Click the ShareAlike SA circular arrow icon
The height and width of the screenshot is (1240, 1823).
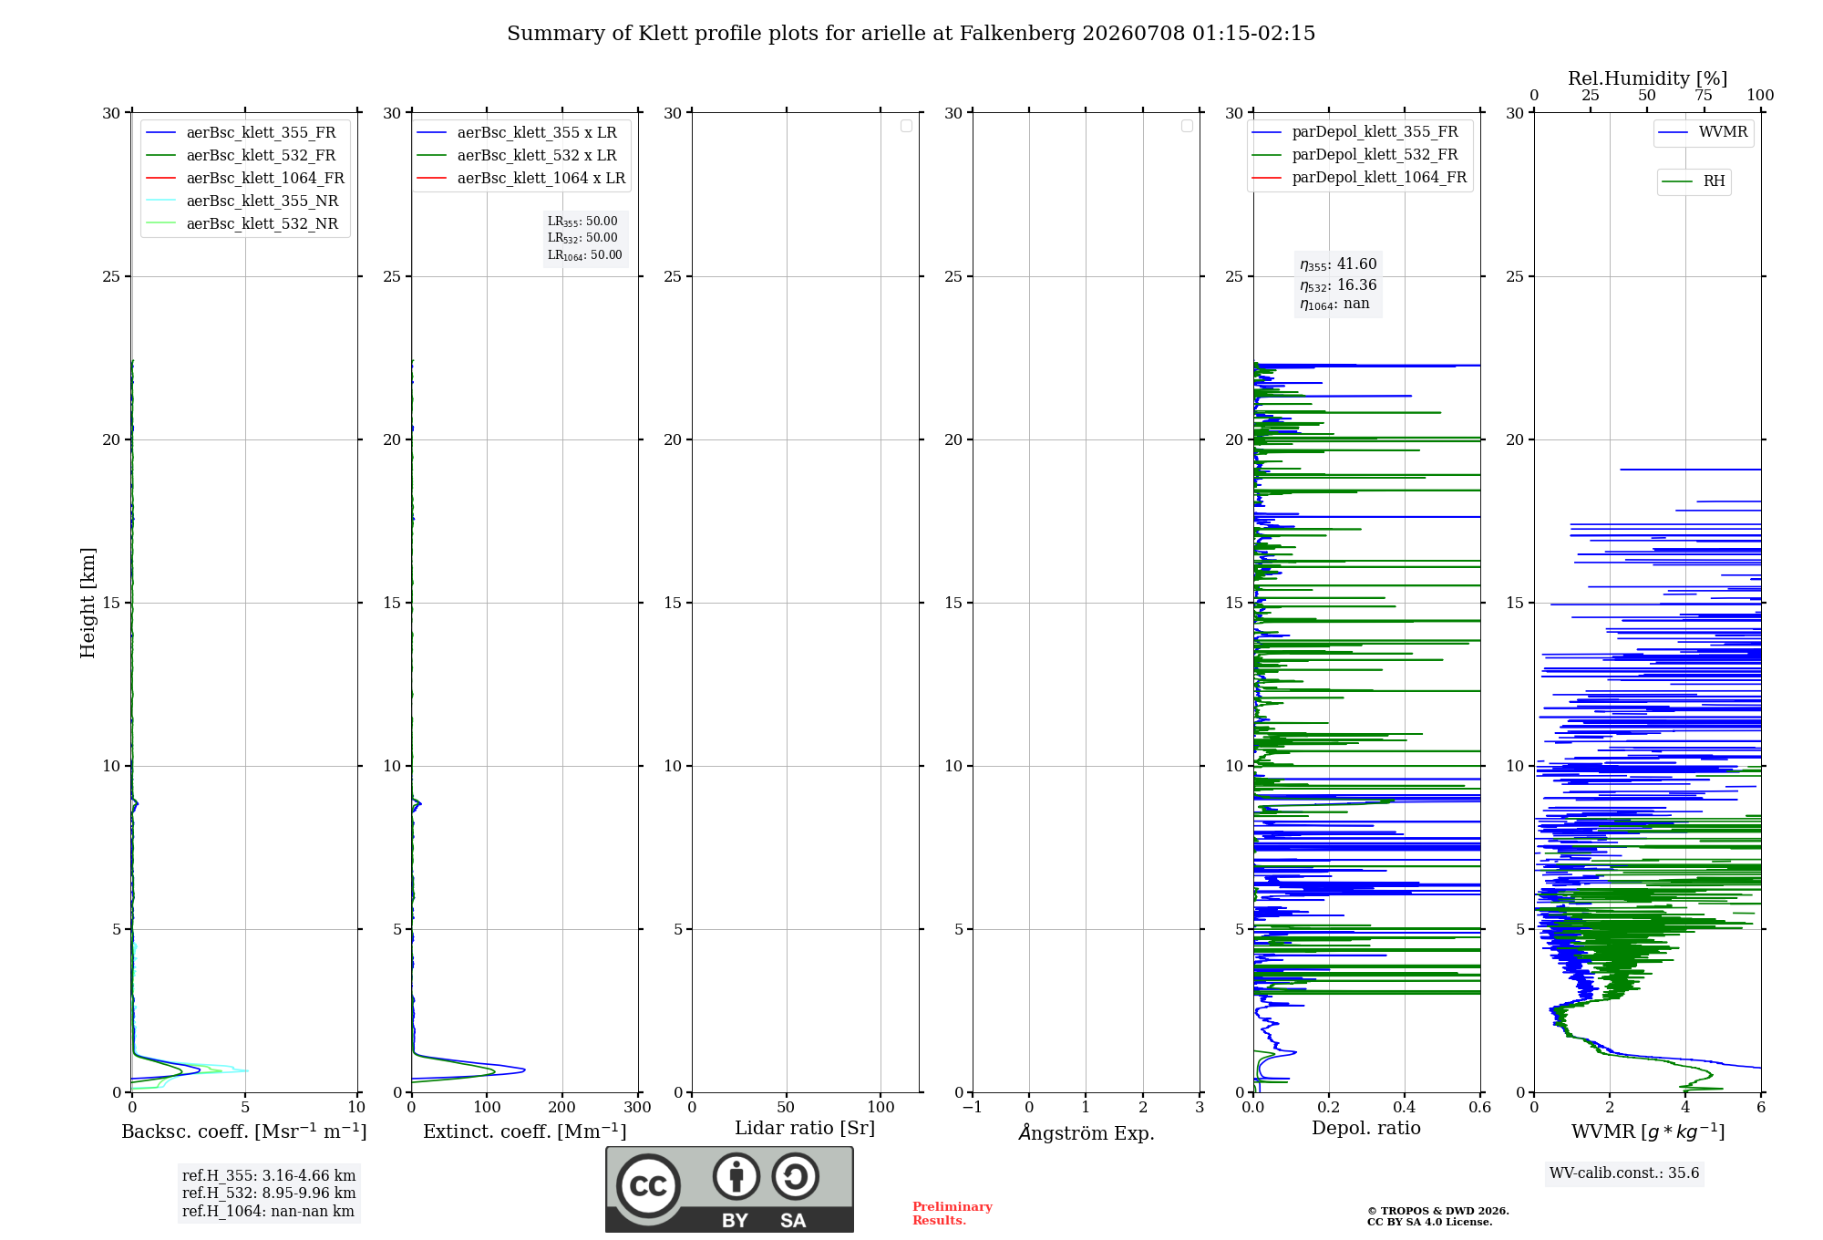coord(796,1175)
